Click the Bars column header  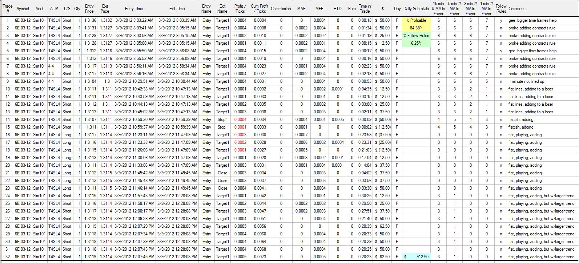352,9
